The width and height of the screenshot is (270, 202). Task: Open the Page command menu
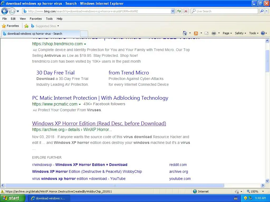point(227,33)
